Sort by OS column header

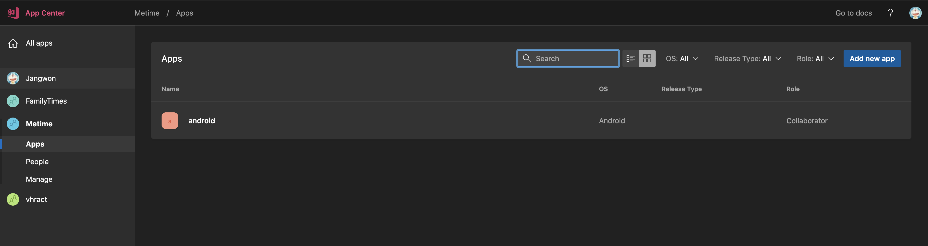[603, 89]
